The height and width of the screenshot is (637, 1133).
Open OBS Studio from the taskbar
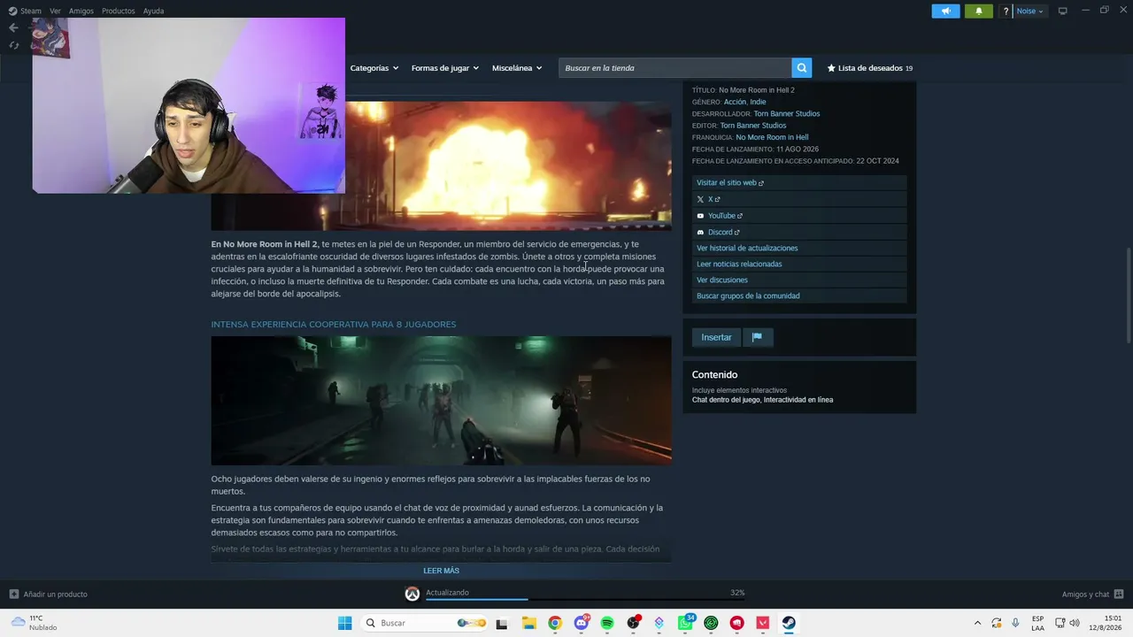(633, 623)
